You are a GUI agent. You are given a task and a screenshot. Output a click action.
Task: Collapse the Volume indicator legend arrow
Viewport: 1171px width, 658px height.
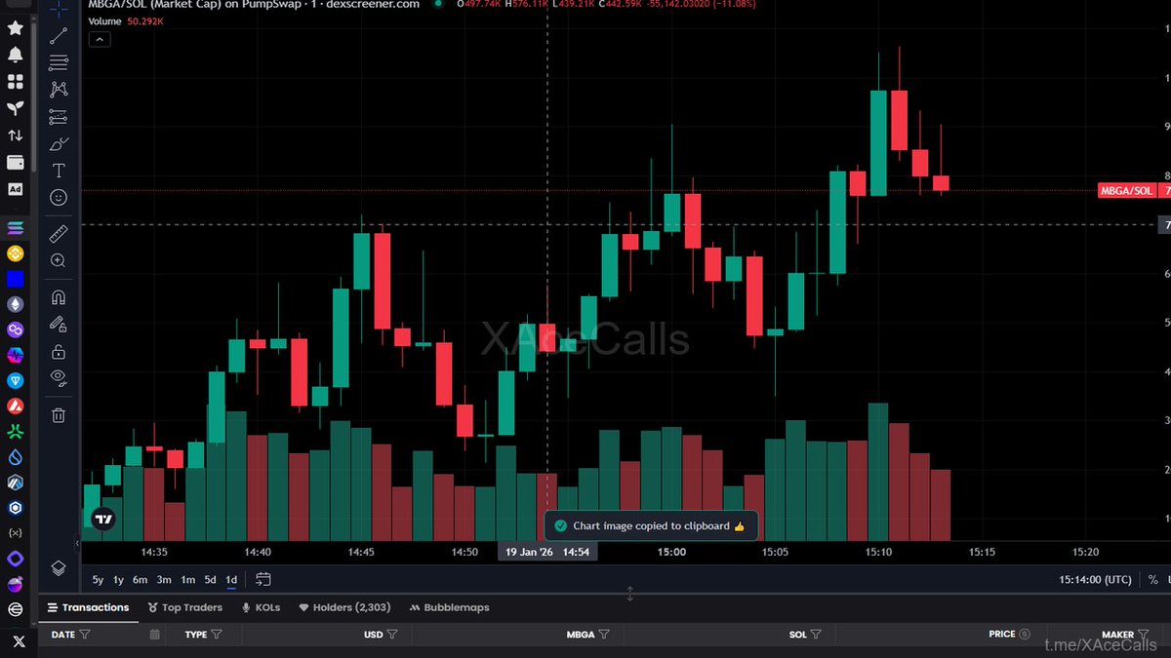coord(101,39)
